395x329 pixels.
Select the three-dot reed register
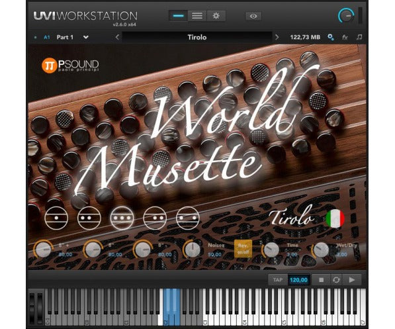pyautogui.click(x=122, y=218)
